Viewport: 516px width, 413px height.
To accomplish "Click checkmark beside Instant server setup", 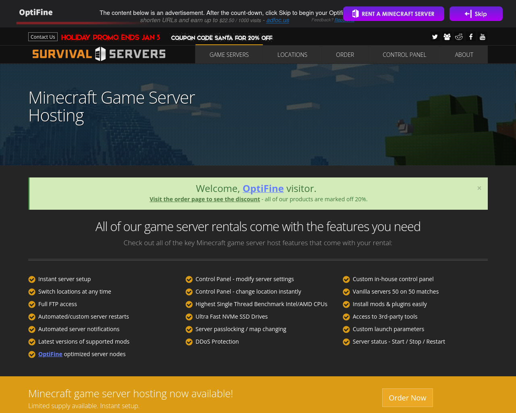I will pos(32,280).
